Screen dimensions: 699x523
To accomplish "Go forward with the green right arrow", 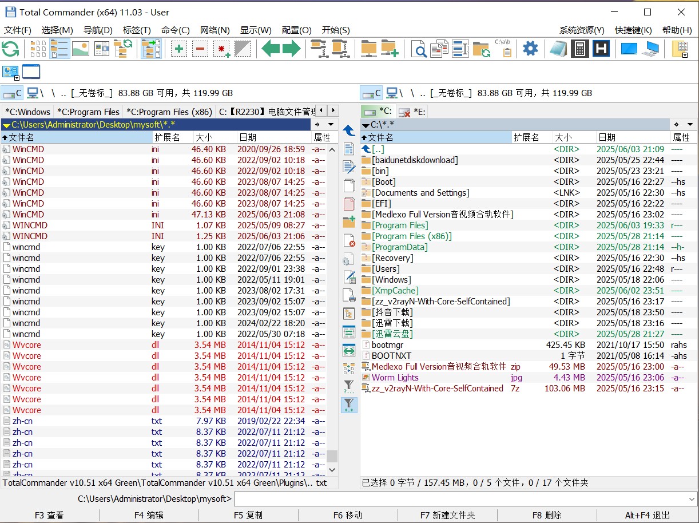I will (x=291, y=49).
